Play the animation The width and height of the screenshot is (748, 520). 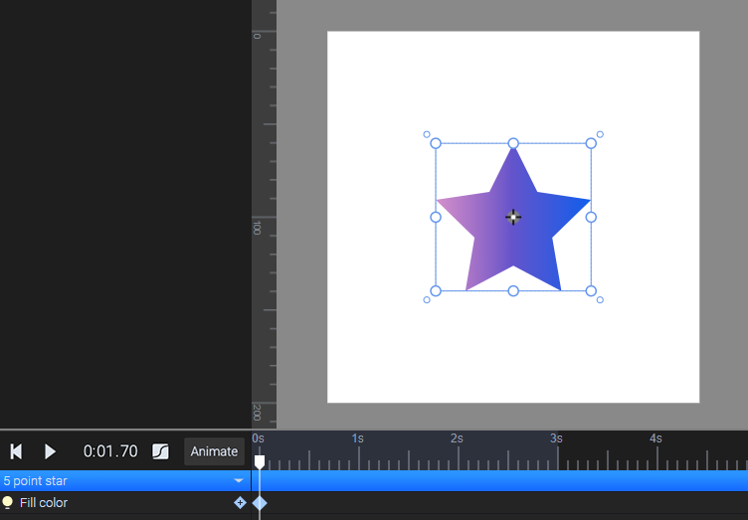pos(50,451)
